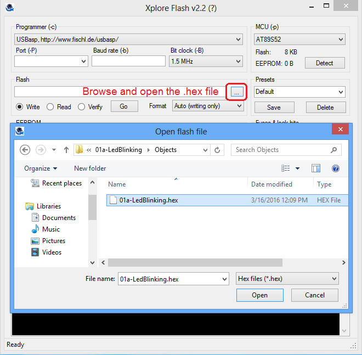
Task: Select the Write radio button
Action: click(20, 107)
